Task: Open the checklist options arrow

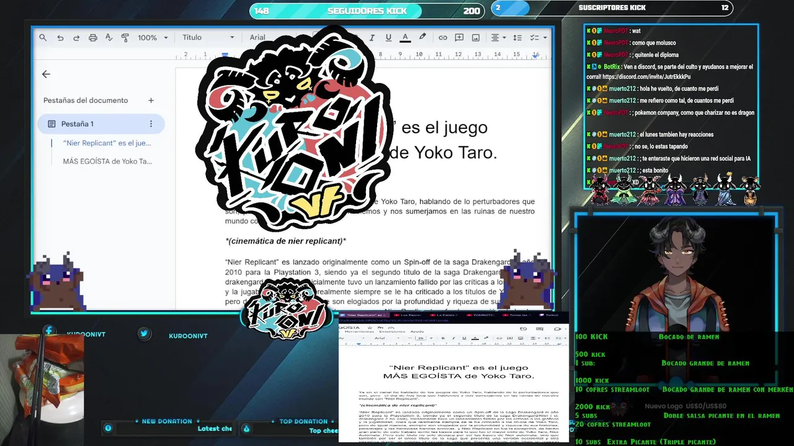Action: click(x=545, y=38)
